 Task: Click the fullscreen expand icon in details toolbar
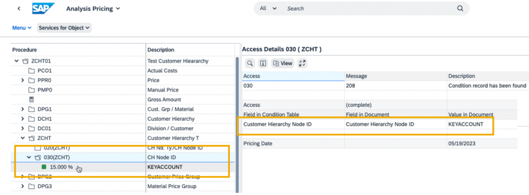302,63
